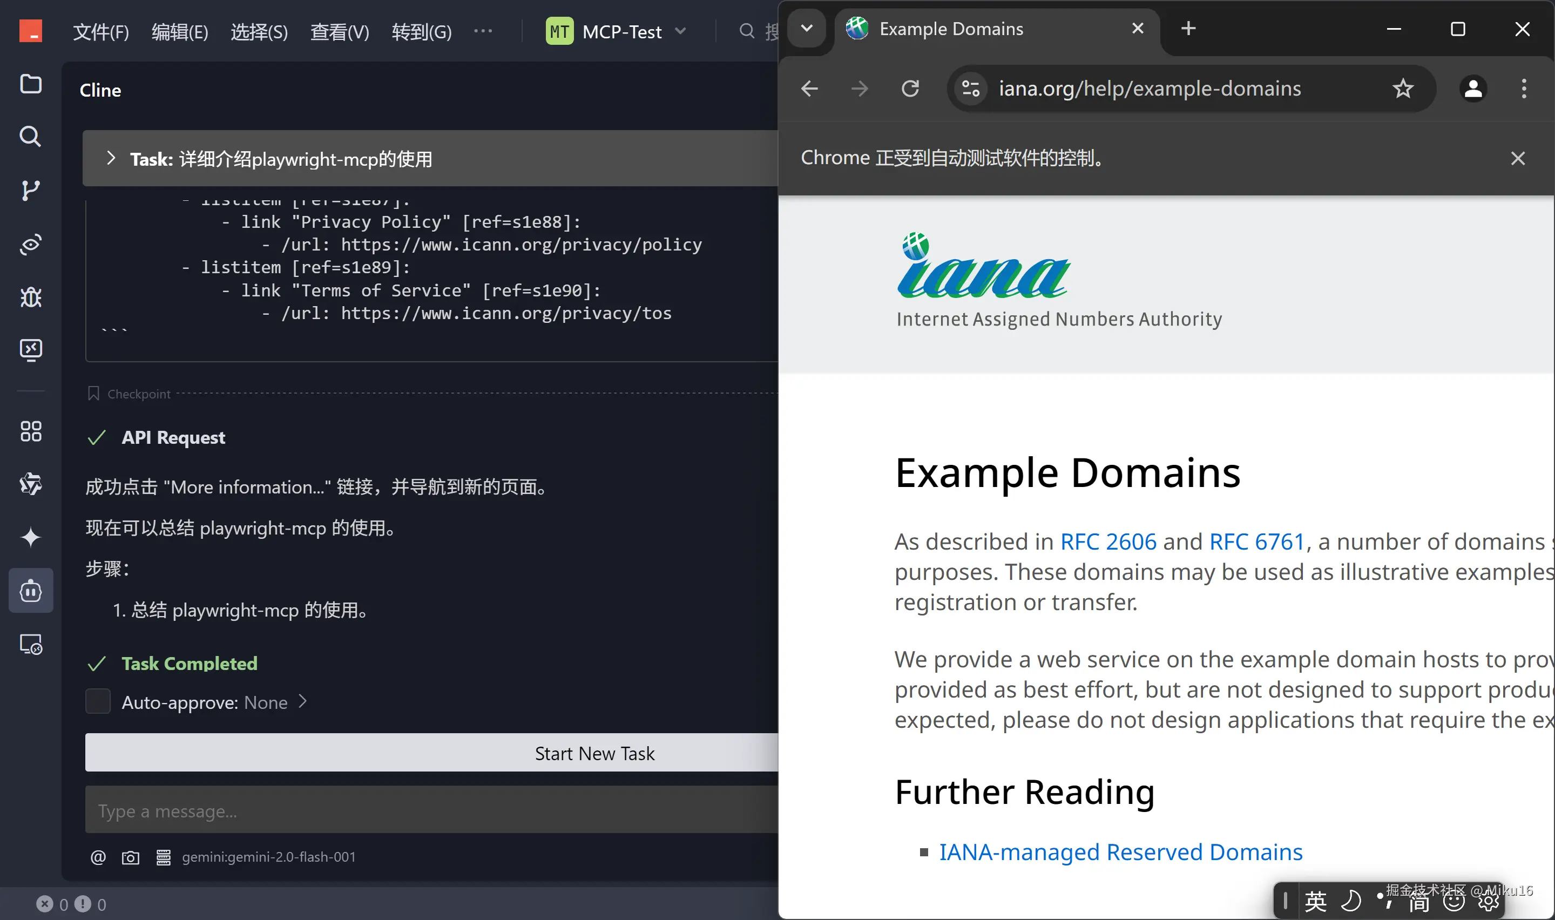
Task: Expand the Task header chevron
Action: [x=111, y=158]
